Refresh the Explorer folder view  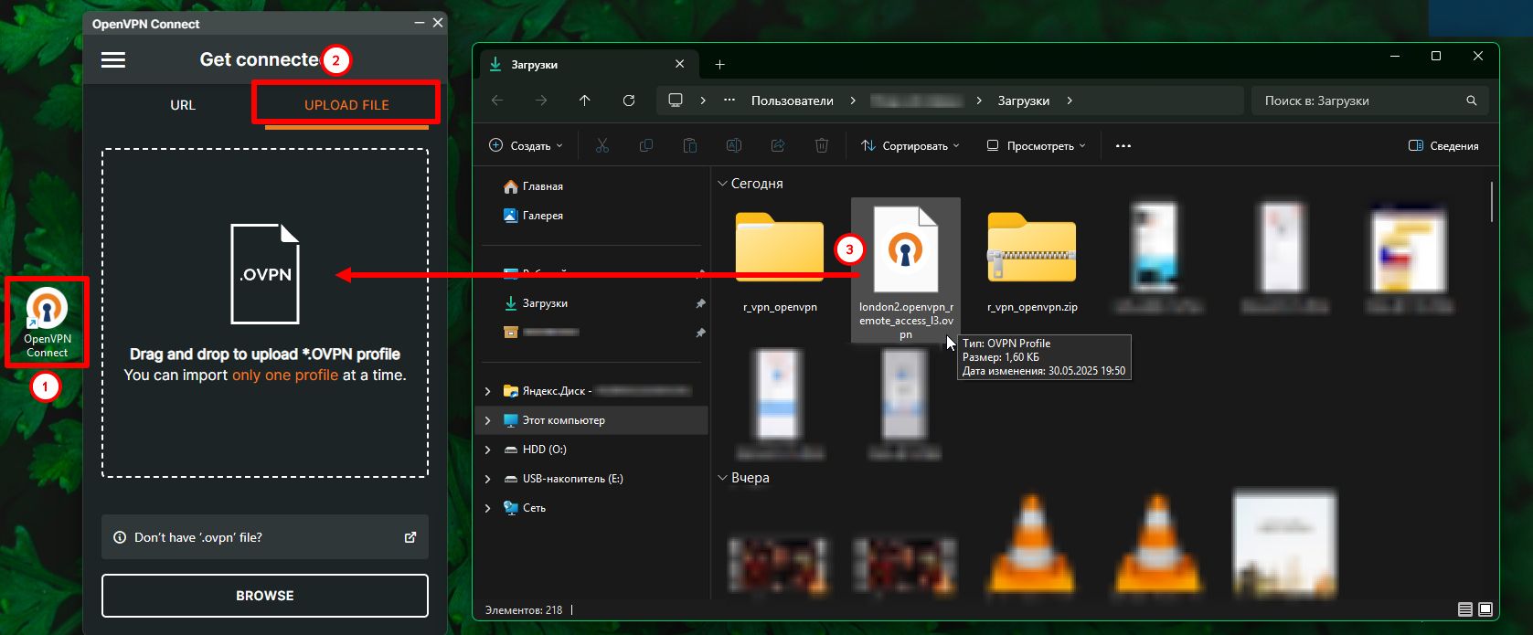point(629,101)
